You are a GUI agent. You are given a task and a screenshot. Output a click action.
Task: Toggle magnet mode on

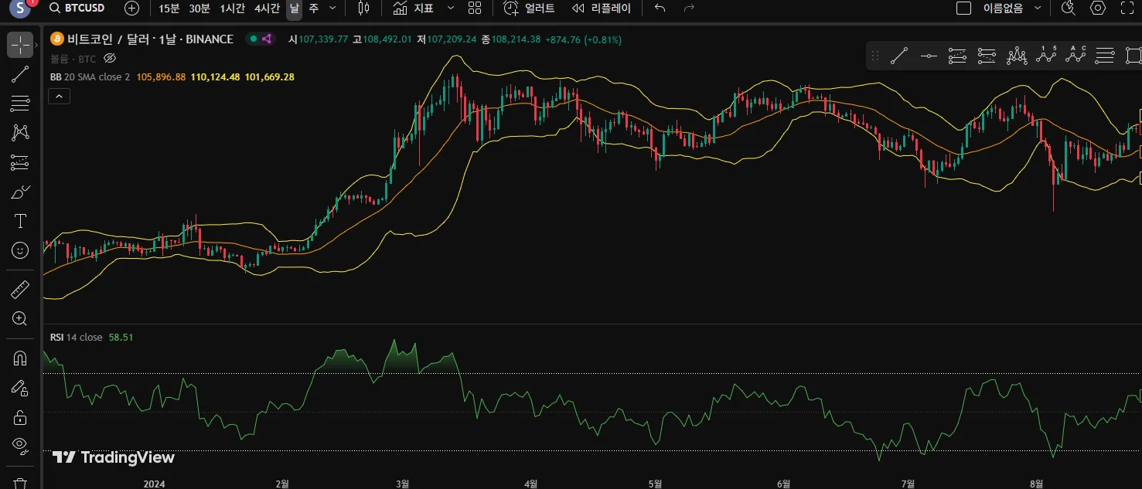20,358
